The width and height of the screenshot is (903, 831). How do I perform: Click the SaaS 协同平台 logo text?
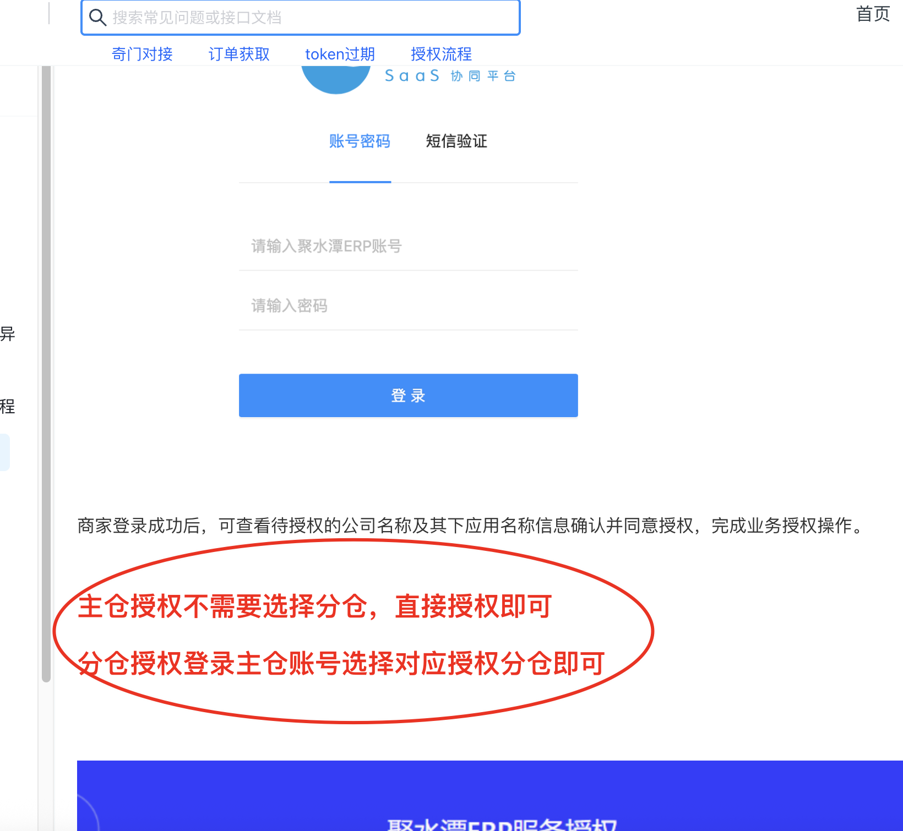coord(450,76)
